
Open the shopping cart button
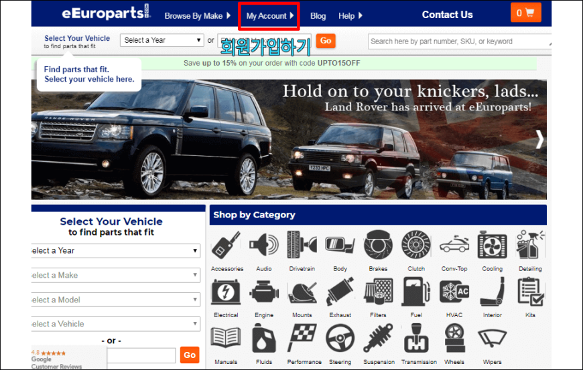[526, 13]
